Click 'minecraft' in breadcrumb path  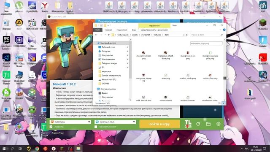coord(146,35)
